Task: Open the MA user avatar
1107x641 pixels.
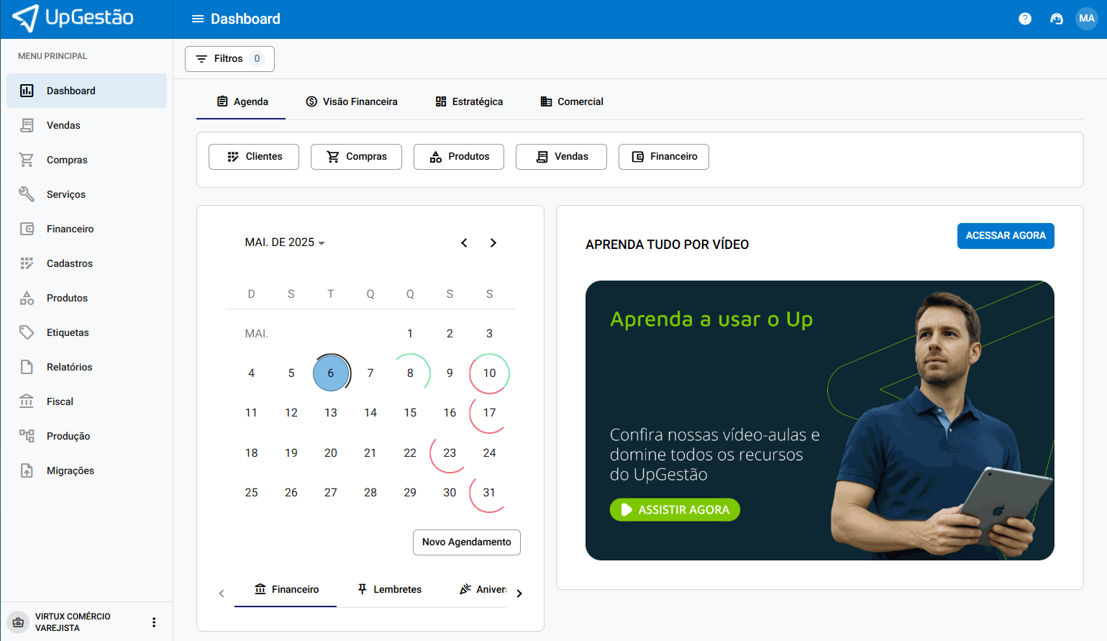Action: [1086, 19]
